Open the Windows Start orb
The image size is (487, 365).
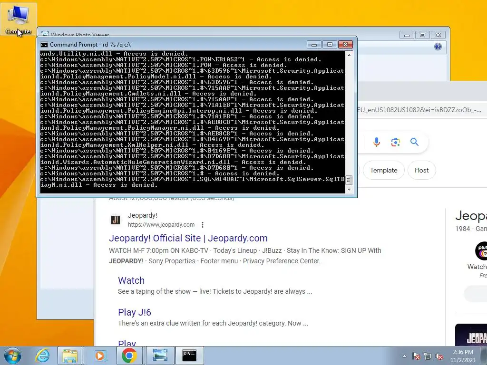13,355
